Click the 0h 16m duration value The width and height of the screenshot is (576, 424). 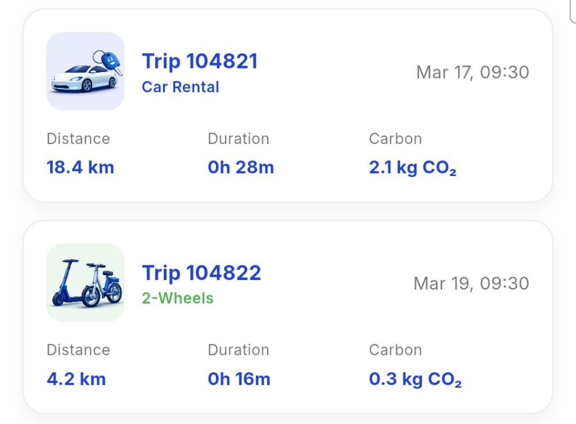click(239, 378)
